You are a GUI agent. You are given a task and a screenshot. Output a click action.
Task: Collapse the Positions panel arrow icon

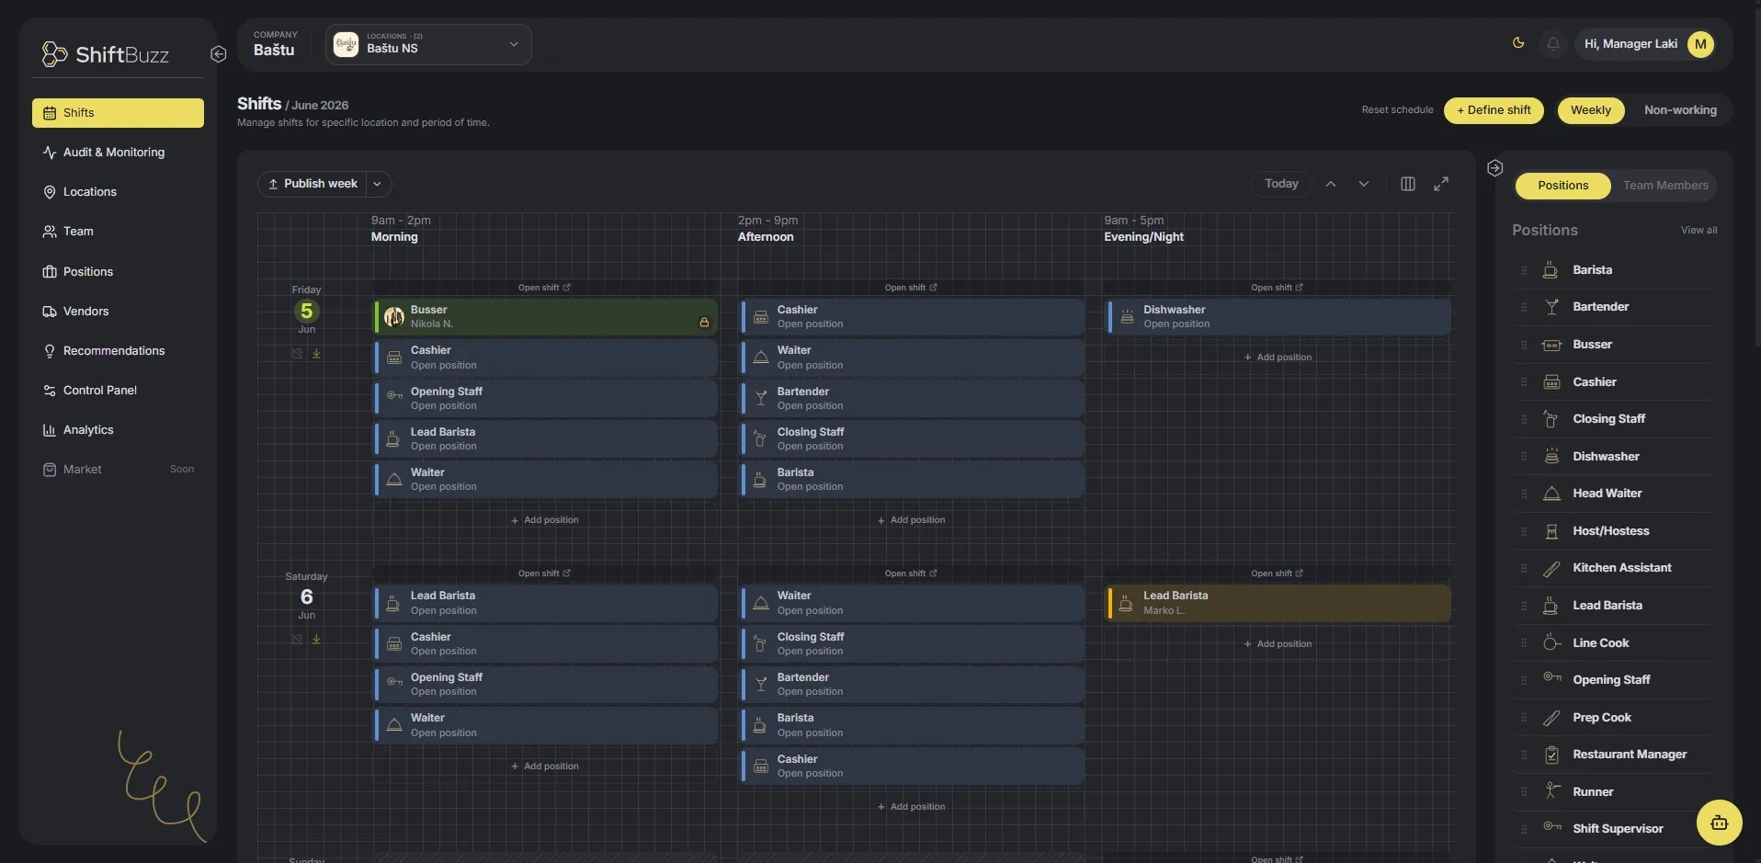pos(1494,168)
